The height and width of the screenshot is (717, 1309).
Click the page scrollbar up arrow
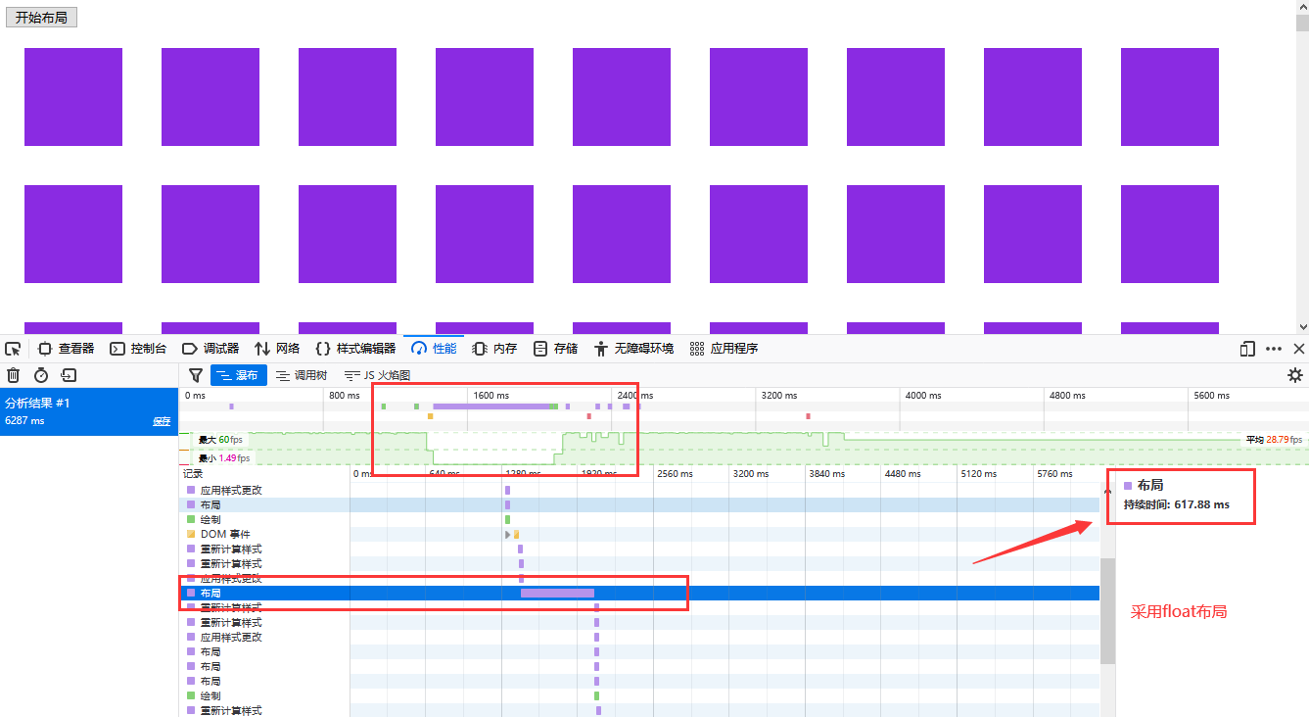[x=1302, y=7]
